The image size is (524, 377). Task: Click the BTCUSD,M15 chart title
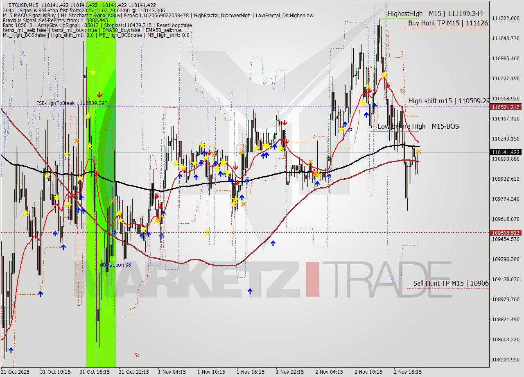point(23,5)
